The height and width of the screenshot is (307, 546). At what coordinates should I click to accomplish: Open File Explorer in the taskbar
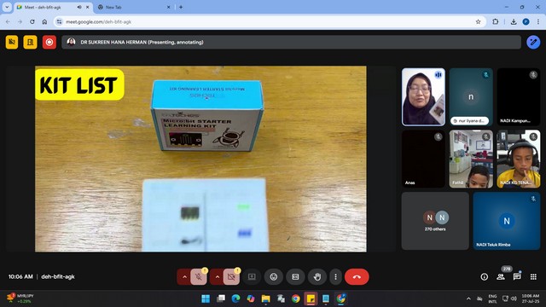click(265, 298)
